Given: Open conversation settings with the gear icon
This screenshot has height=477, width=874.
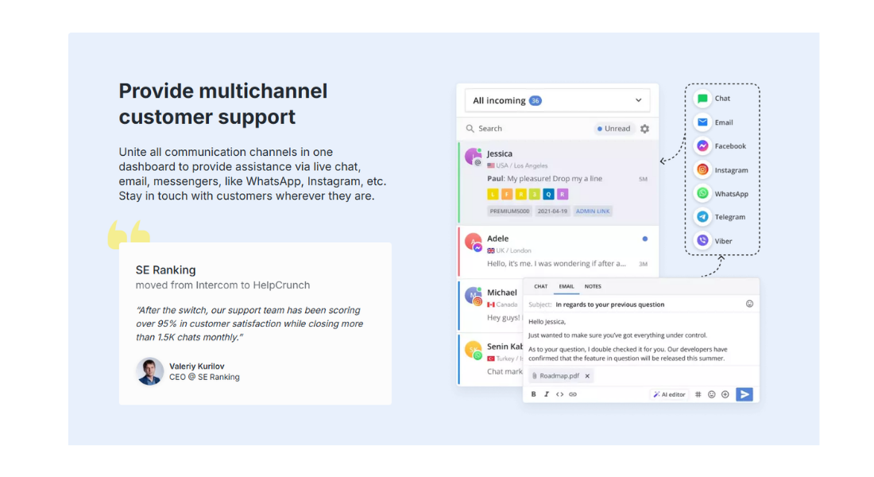Looking at the screenshot, I should [644, 128].
